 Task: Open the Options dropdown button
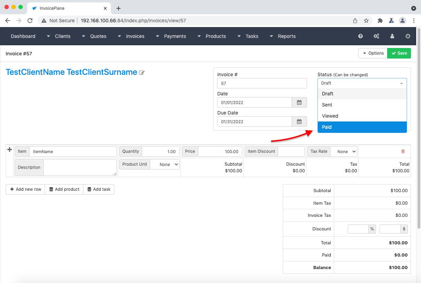pyautogui.click(x=373, y=53)
